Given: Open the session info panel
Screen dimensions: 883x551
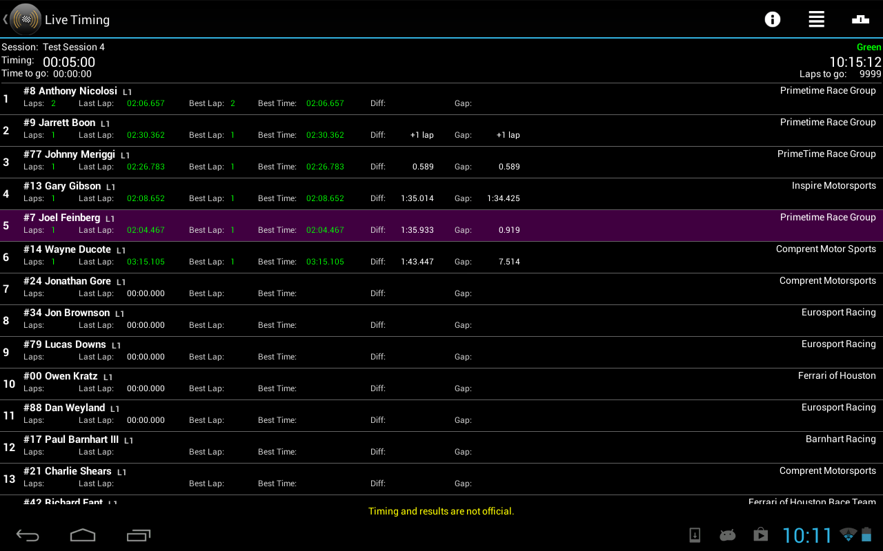Looking at the screenshot, I should tap(772, 19).
